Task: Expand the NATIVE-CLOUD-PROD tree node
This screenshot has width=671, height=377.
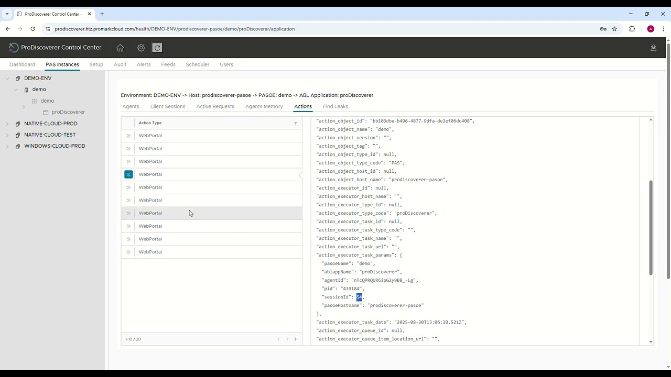Action: click(7, 124)
